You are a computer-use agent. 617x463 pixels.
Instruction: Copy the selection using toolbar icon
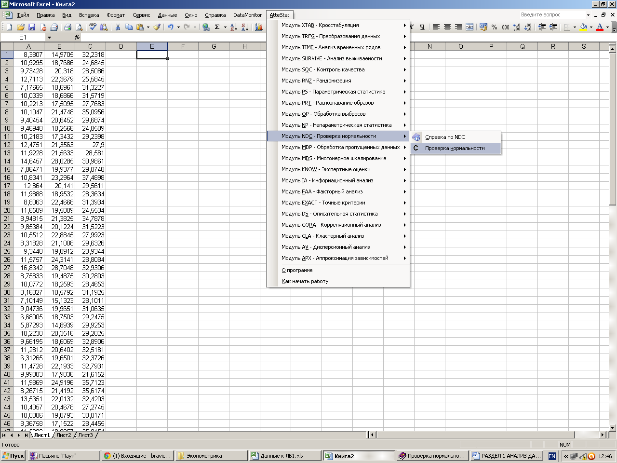128,27
